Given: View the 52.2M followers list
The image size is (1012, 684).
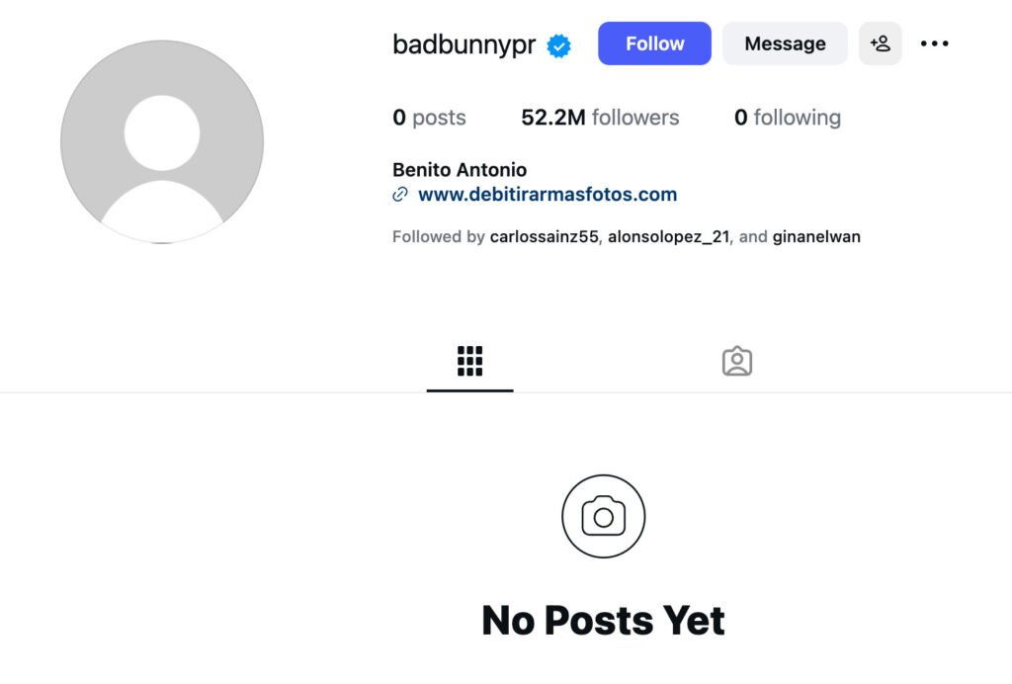Looking at the screenshot, I should (x=601, y=117).
